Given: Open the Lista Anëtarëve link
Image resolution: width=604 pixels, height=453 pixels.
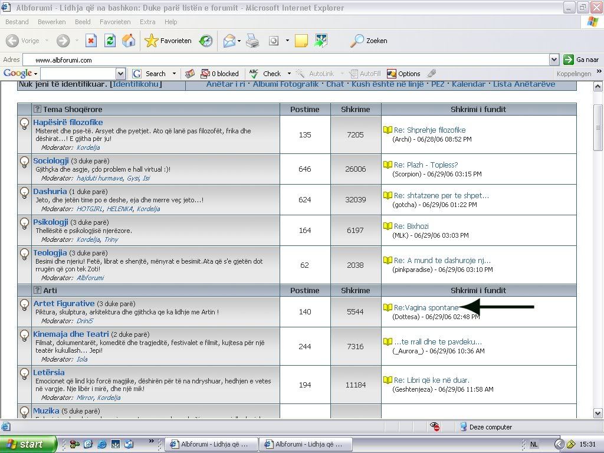Looking at the screenshot, I should click(524, 84).
